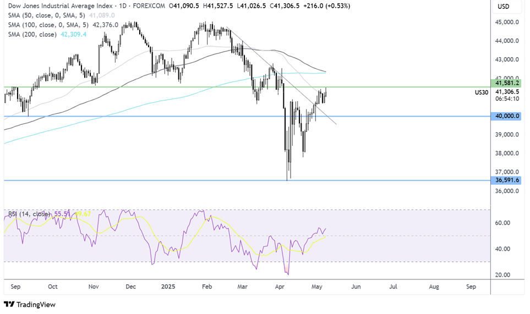Click the 39,000.0 price axis label

pos(507,134)
